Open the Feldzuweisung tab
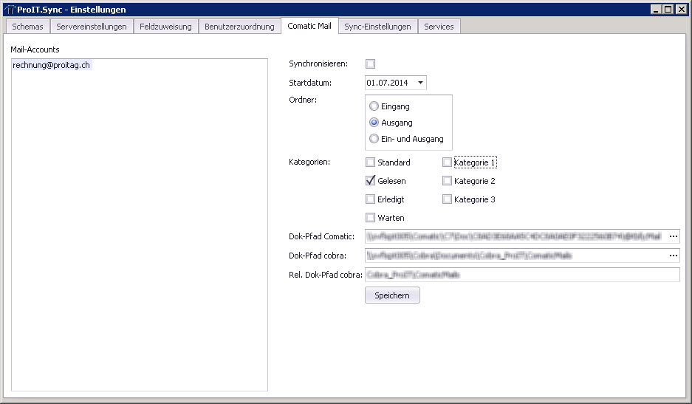Image resolution: width=692 pixels, height=404 pixels. [x=165, y=27]
